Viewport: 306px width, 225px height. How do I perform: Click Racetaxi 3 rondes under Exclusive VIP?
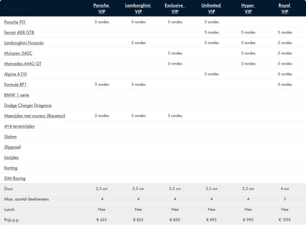175,116
